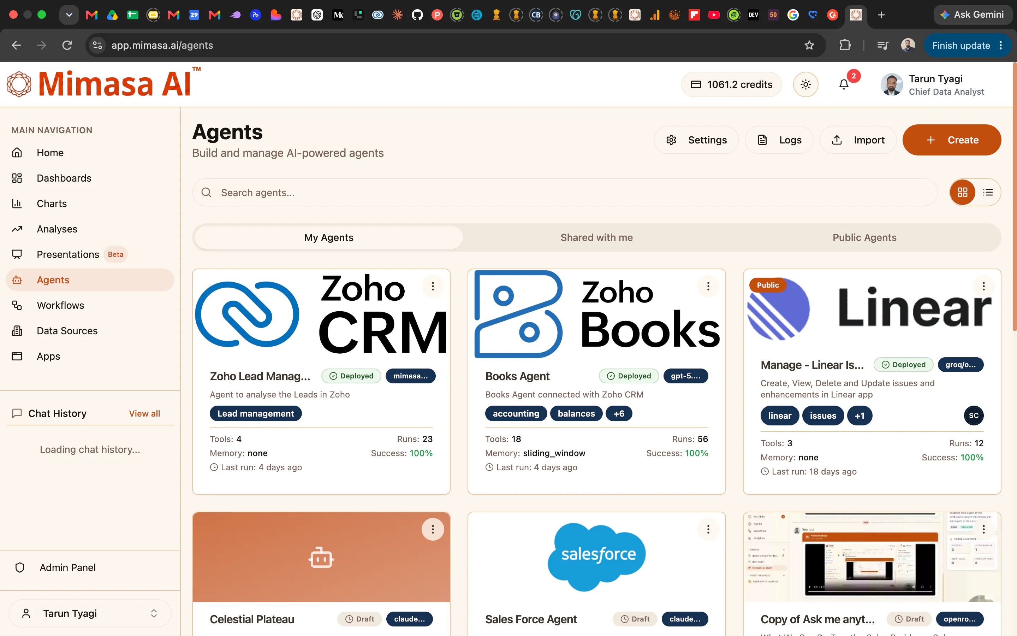Focus the Search agents input field
The image size is (1017, 636).
(x=565, y=192)
